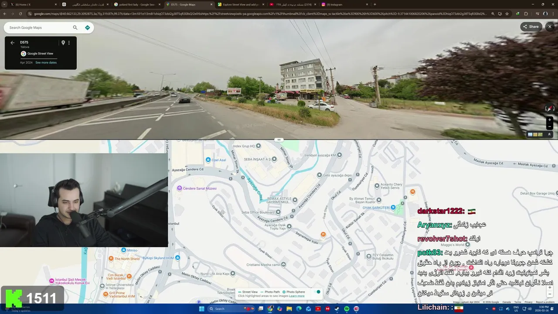Open directions with the blue diamond icon

[87, 27]
